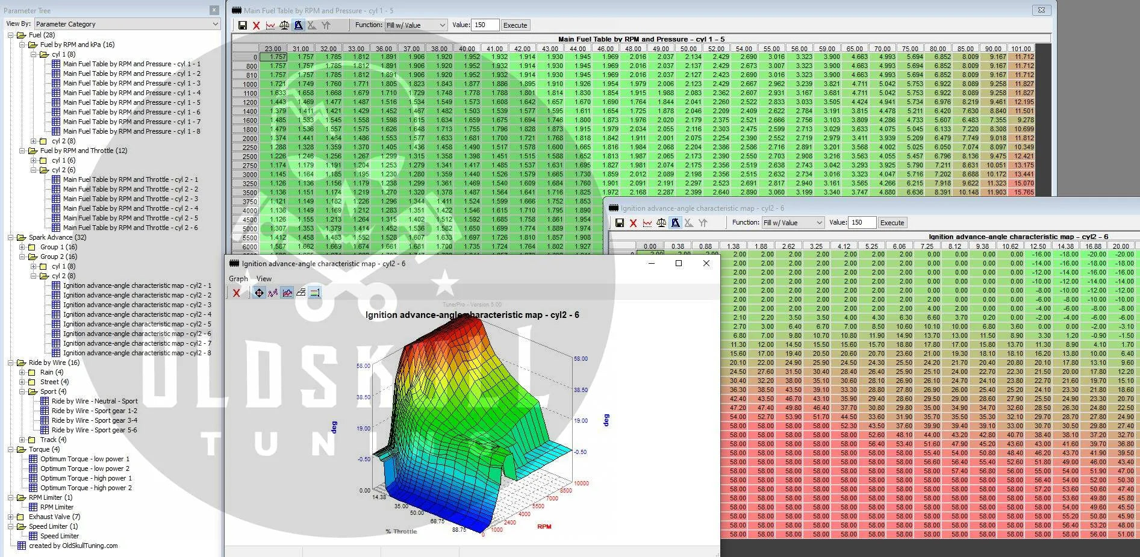Viewport: 1140px width, 557px height.
Task: Select RPM Limiter table in parameter tree
Action: [x=57, y=507]
